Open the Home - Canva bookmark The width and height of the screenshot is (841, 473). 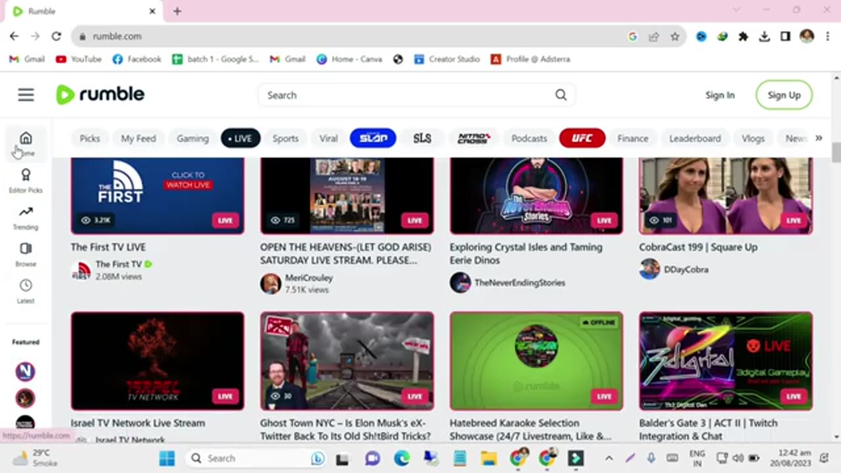click(x=349, y=59)
